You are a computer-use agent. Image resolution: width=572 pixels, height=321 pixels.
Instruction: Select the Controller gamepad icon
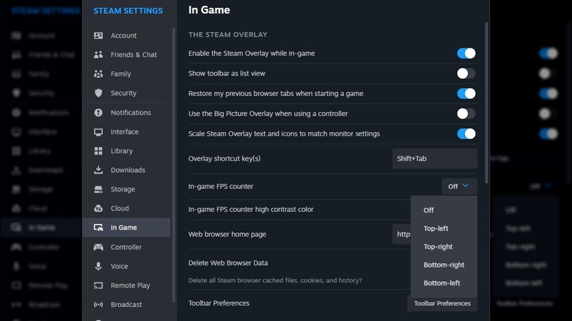[x=98, y=247]
